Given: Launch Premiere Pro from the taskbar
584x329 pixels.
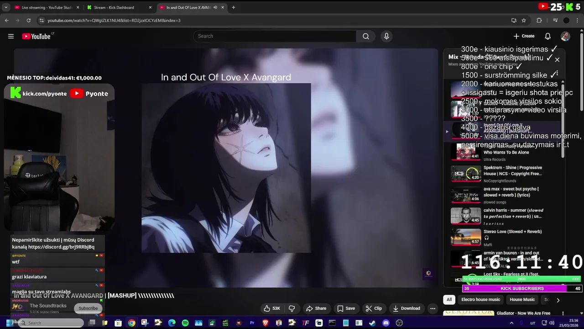Looking at the screenshot, I should [252, 323].
